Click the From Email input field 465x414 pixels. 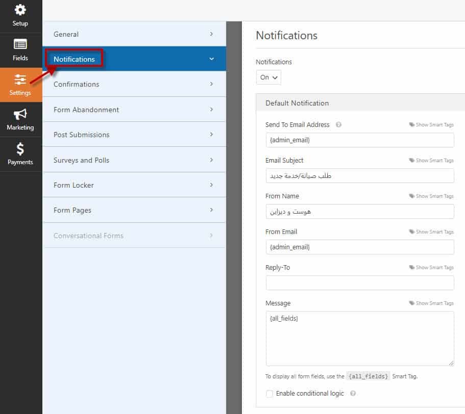[360, 247]
